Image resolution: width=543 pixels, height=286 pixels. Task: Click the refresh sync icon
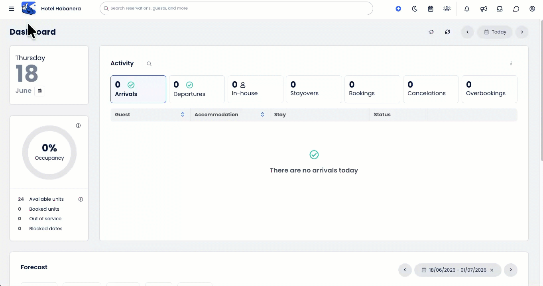tap(447, 32)
